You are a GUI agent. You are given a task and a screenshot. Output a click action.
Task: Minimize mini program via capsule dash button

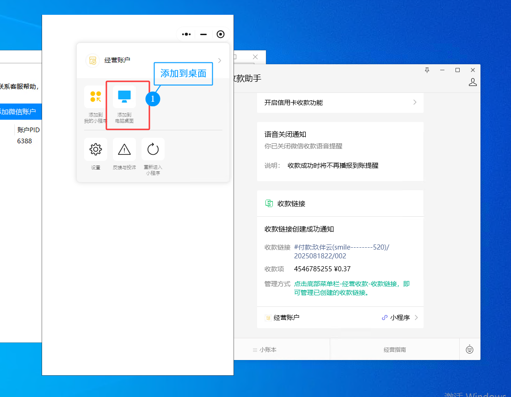point(203,34)
